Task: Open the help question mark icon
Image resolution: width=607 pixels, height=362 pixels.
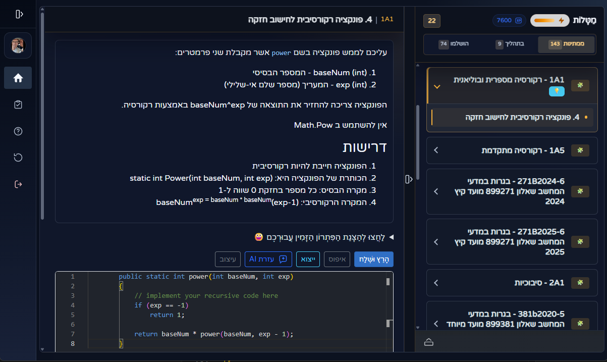Action: point(18,131)
